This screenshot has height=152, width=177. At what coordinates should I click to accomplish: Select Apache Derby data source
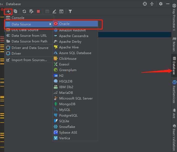coord(75,42)
